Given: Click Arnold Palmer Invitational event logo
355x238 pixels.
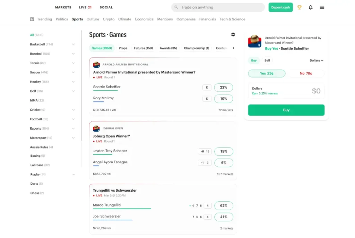Looking at the screenshot, I should (96, 65).
